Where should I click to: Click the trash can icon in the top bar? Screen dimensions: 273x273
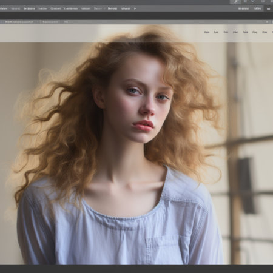pos(245,1)
